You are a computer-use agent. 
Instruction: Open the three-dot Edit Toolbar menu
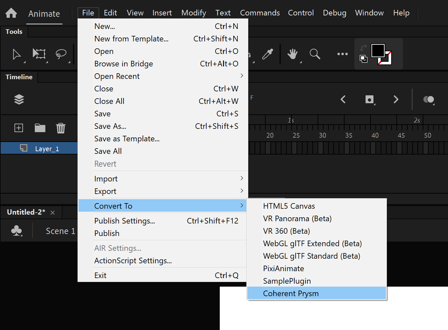(342, 54)
